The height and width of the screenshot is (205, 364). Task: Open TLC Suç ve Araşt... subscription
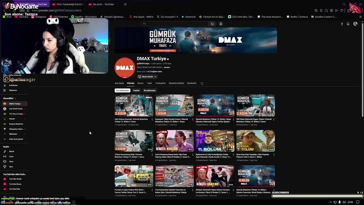click(x=15, y=114)
